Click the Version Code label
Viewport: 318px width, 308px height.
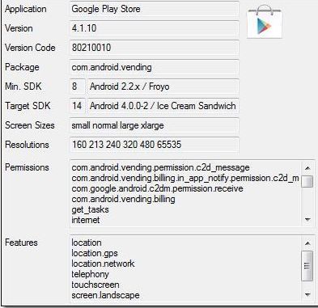pyautogui.click(x=30, y=48)
